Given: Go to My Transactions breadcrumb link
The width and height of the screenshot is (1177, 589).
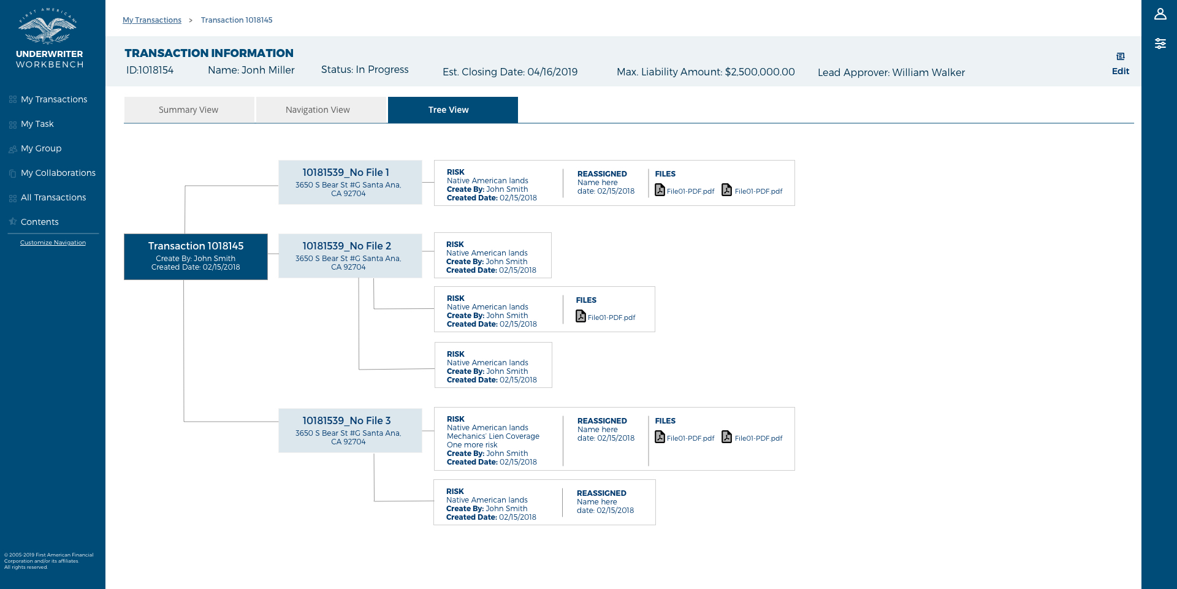Looking at the screenshot, I should click(152, 20).
